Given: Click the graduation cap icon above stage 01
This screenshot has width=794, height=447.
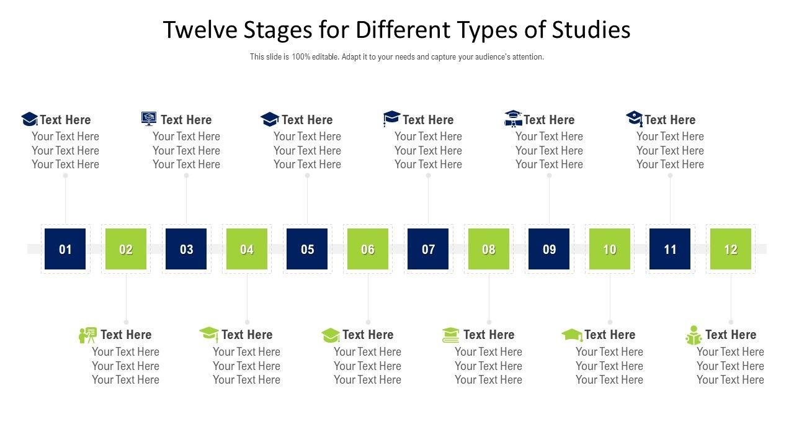Looking at the screenshot, I should tap(29, 119).
